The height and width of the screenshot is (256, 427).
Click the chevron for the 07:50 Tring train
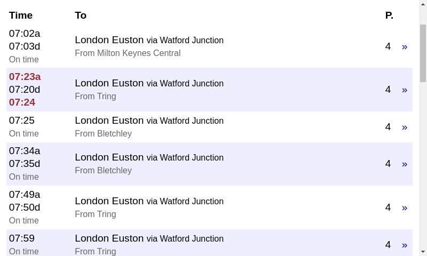coord(405,208)
